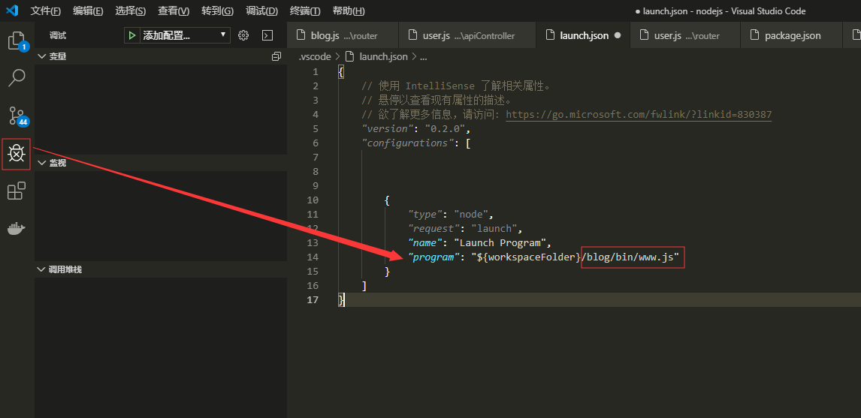Open the 编辑(E) menu
Image resolution: width=861 pixels, height=418 pixels.
(x=88, y=11)
